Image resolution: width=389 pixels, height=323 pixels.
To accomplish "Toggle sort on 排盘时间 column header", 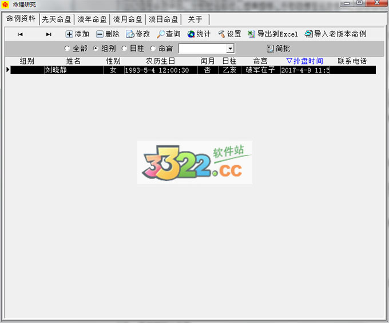I will [x=305, y=61].
